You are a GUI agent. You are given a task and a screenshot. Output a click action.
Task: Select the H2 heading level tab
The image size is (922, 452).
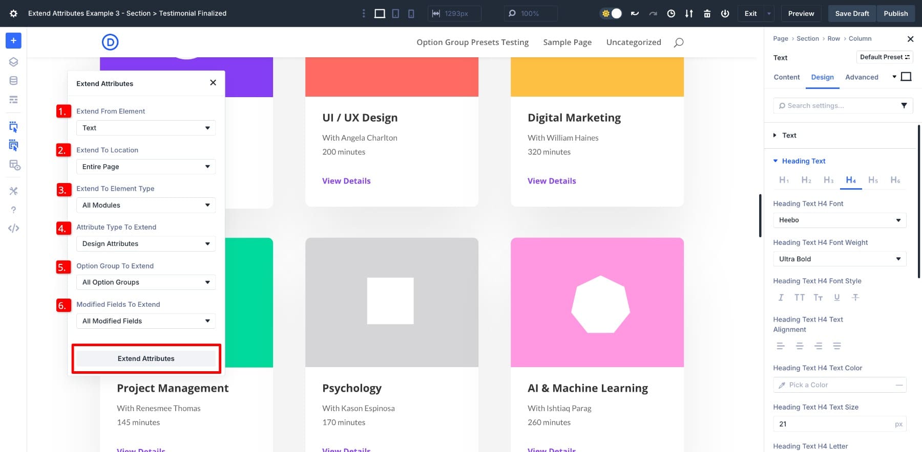pyautogui.click(x=806, y=180)
